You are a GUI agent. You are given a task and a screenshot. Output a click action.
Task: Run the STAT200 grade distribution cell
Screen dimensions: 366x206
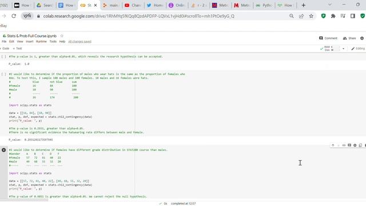click(x=4, y=150)
